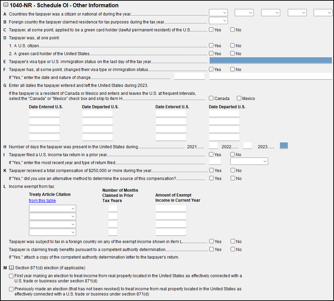
Task: Click the most recent year filed field on line I
Action: [x=215, y=161]
